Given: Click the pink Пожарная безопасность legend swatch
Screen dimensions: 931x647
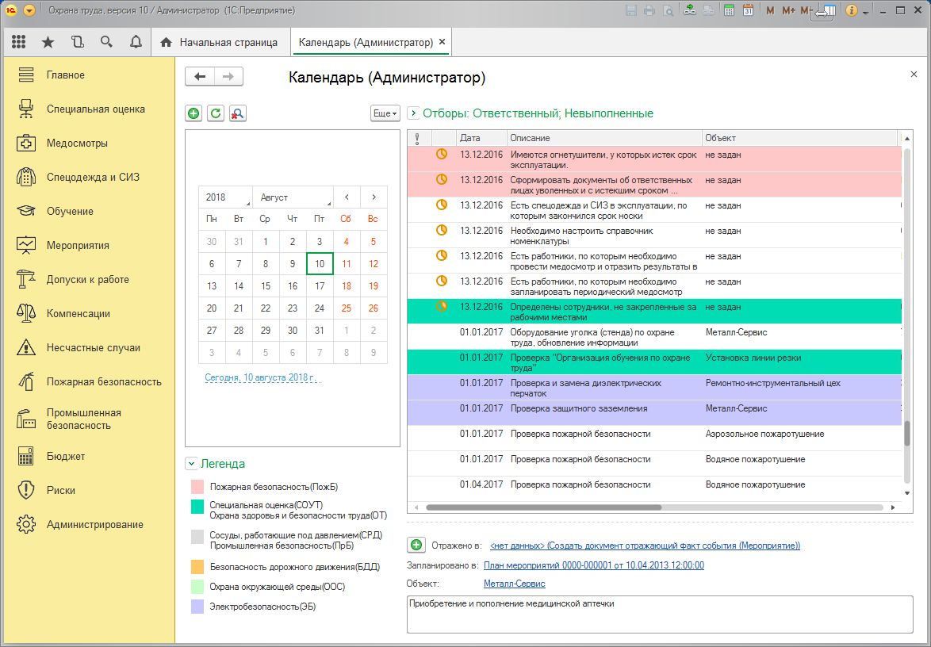Looking at the screenshot, I should (x=196, y=487).
